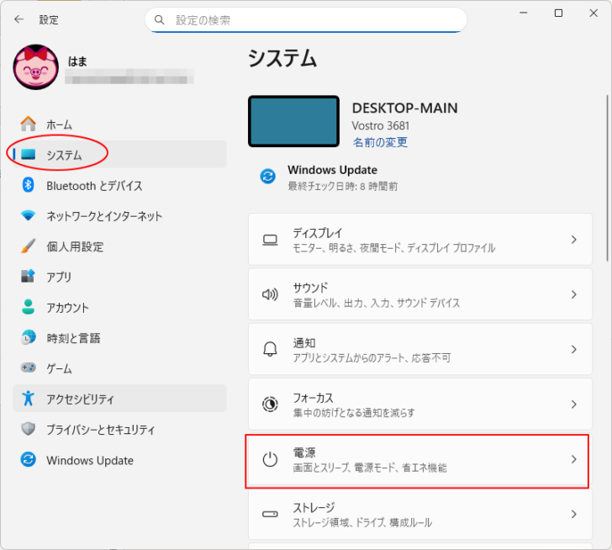Click the gaming controller icon
This screenshot has height=550, width=612.
(28, 368)
